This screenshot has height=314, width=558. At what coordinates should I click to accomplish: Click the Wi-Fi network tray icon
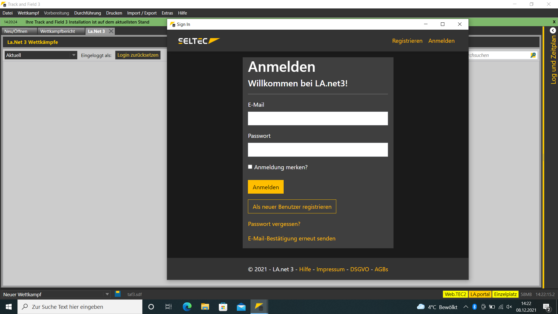501,307
